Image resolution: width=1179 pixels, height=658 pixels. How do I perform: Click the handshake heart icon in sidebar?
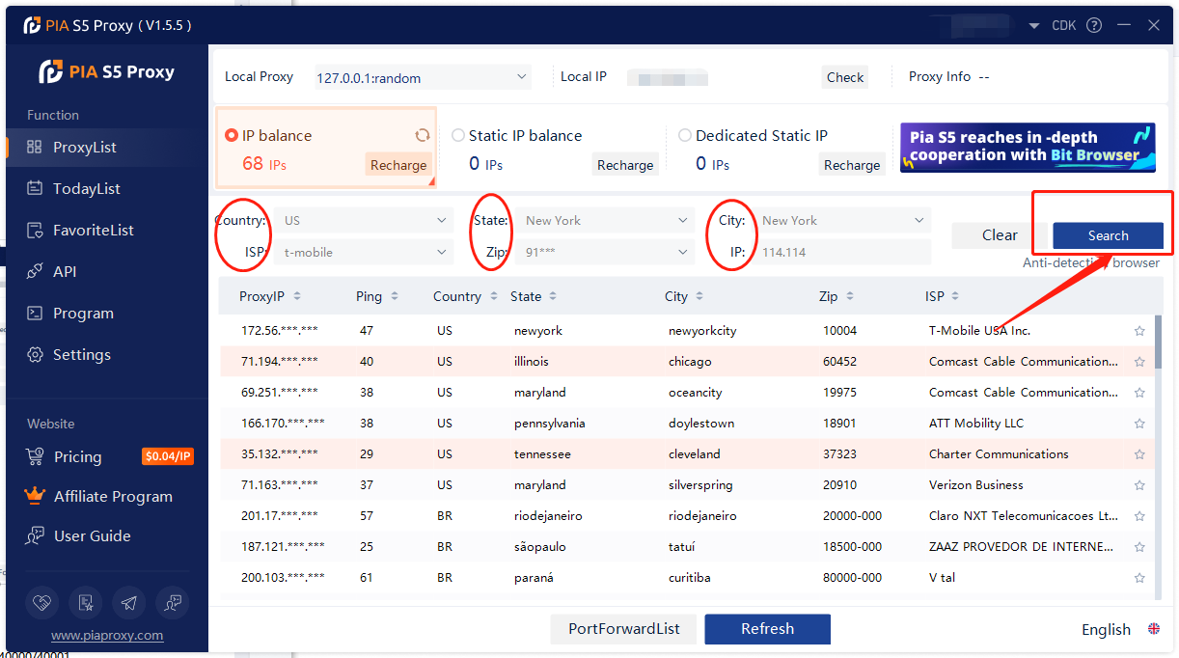point(41,602)
